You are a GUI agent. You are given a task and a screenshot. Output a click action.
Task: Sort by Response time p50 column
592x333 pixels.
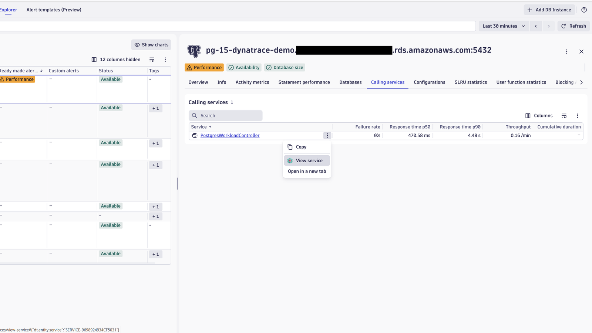(410, 127)
